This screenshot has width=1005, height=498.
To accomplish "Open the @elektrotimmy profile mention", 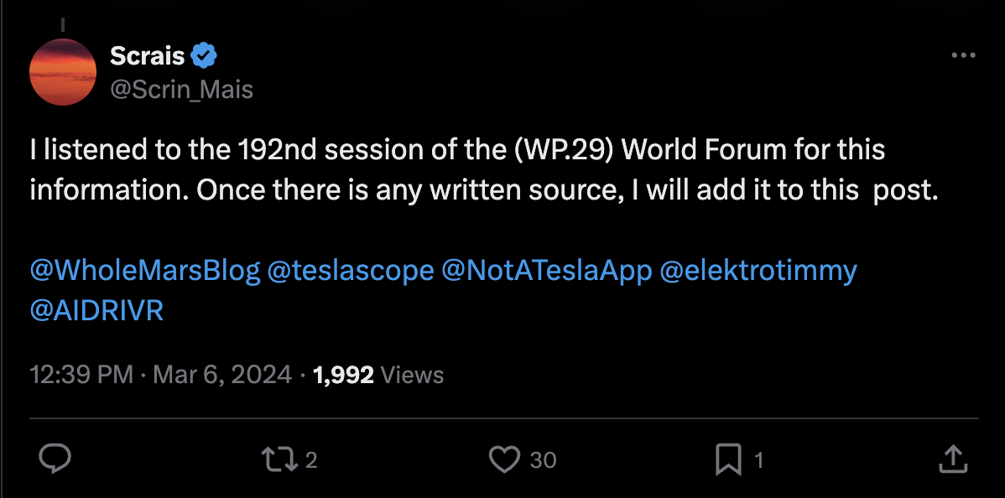I will coord(758,271).
